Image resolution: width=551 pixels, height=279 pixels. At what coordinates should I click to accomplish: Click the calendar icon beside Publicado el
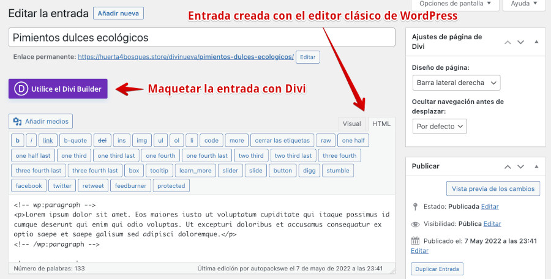(x=415, y=241)
